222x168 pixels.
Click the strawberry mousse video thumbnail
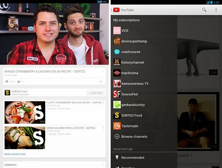[x=25, y=112]
